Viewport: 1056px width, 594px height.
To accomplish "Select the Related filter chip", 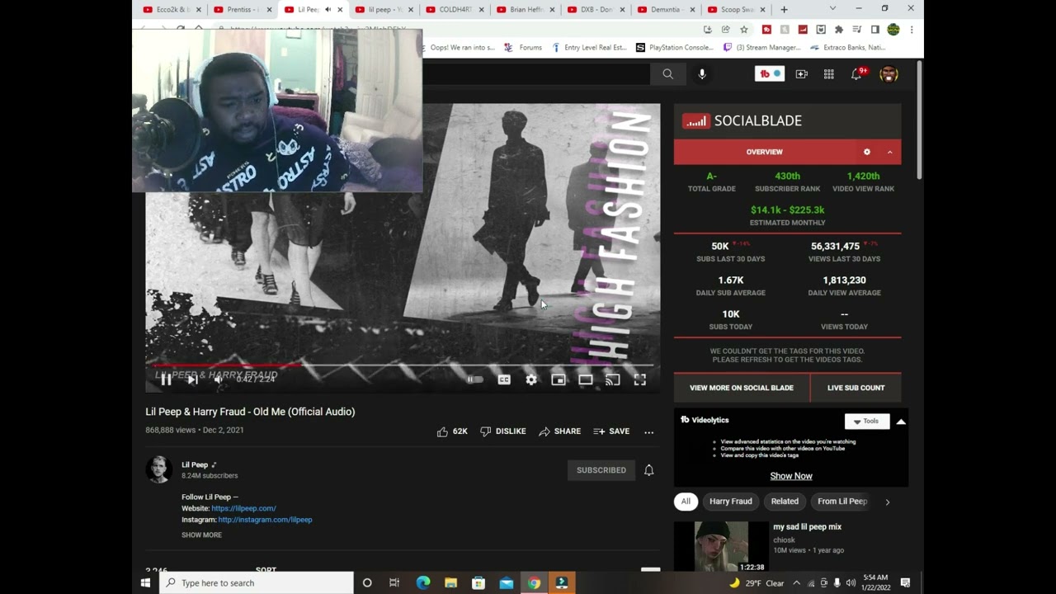I will point(785,502).
